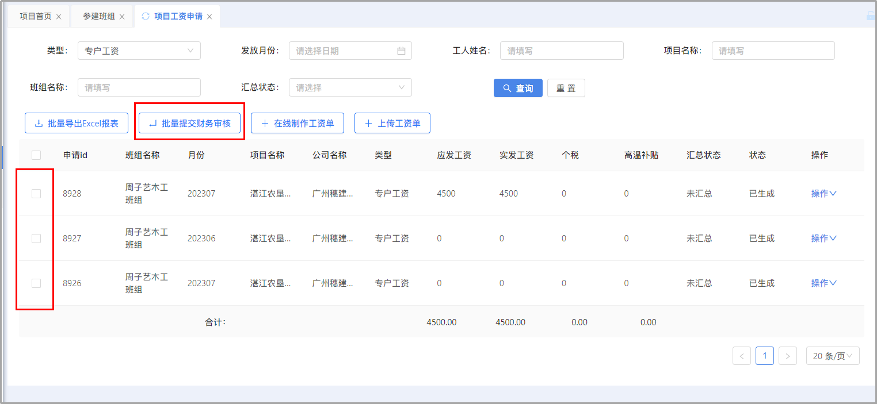Click 批量提交财务审核 button
877x404 pixels.
pos(189,123)
